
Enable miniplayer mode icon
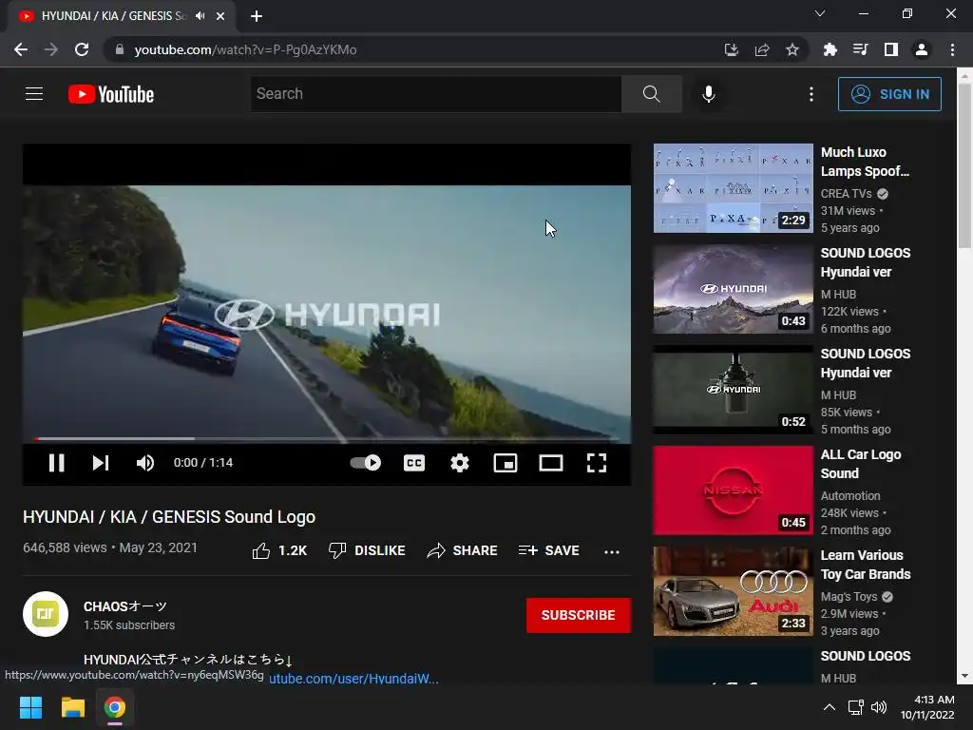(x=506, y=463)
